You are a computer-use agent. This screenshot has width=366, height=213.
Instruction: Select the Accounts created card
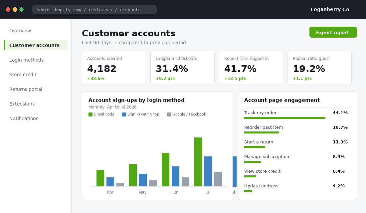point(114,68)
